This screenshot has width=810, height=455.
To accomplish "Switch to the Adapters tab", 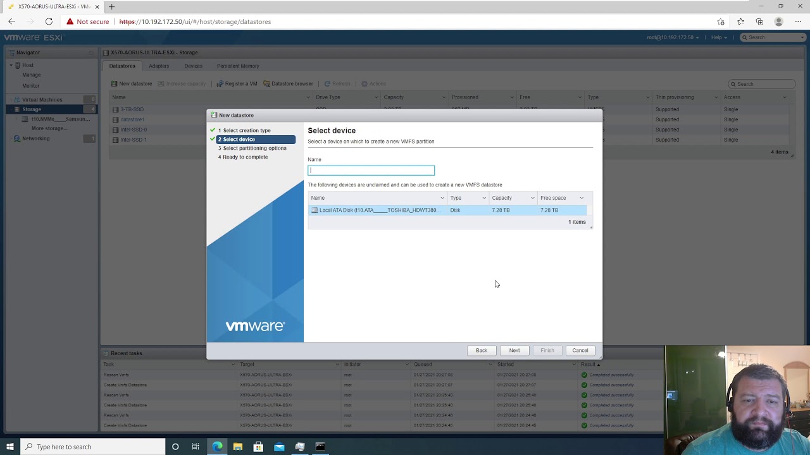I will click(x=159, y=66).
